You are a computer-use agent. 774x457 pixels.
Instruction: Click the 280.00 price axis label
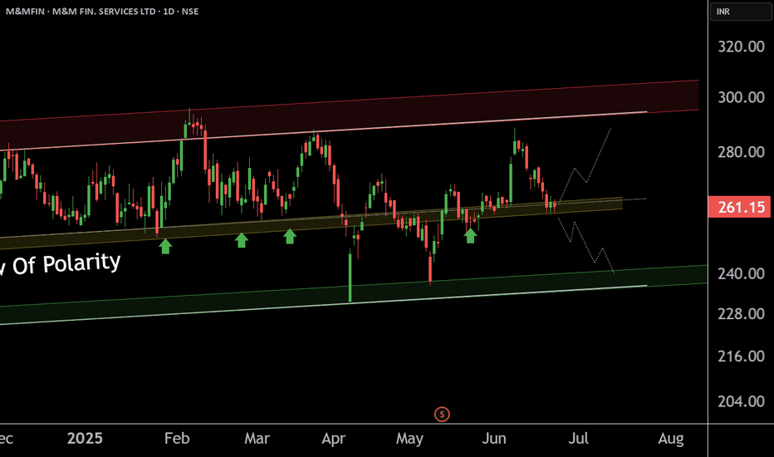tap(741, 152)
